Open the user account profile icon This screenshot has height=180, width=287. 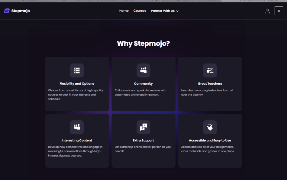(x=268, y=11)
